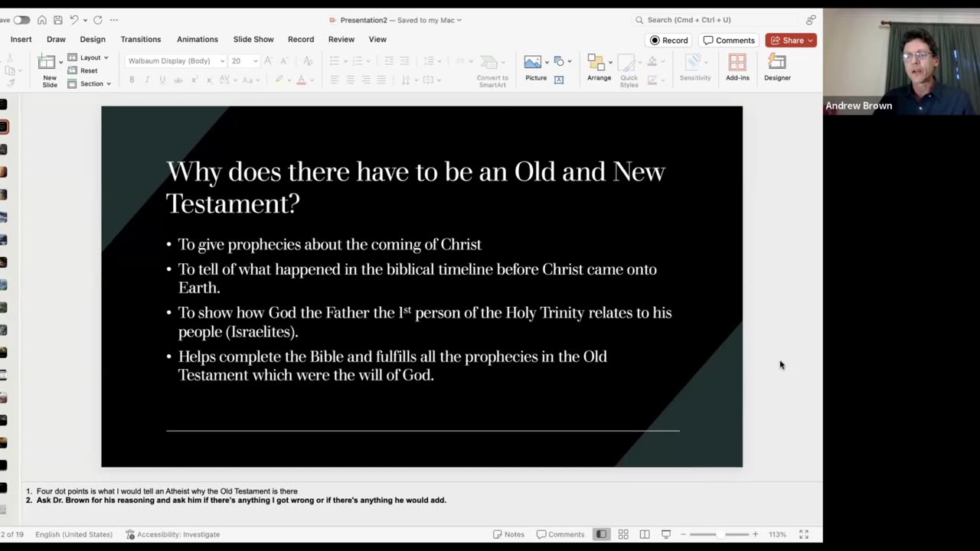Click the Search field in title bar
Viewport: 980px width, 551px height.
pos(716,20)
